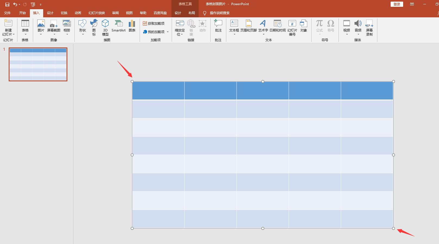Switch to the Animations (动画) tab
The width and height of the screenshot is (439, 244).
78,13
